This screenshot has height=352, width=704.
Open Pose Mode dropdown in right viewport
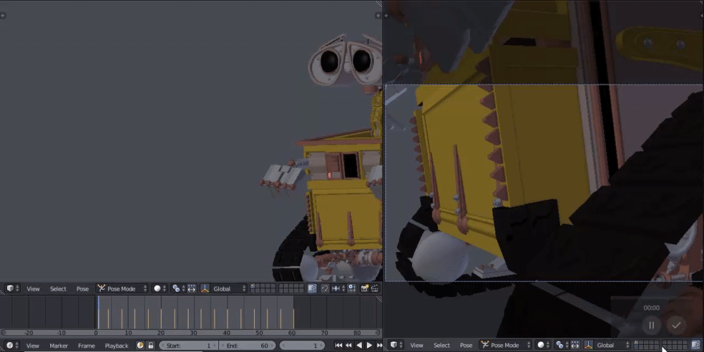(505, 345)
